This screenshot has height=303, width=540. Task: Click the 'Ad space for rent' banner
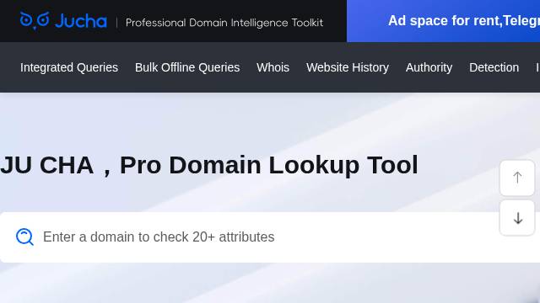pyautogui.click(x=443, y=21)
